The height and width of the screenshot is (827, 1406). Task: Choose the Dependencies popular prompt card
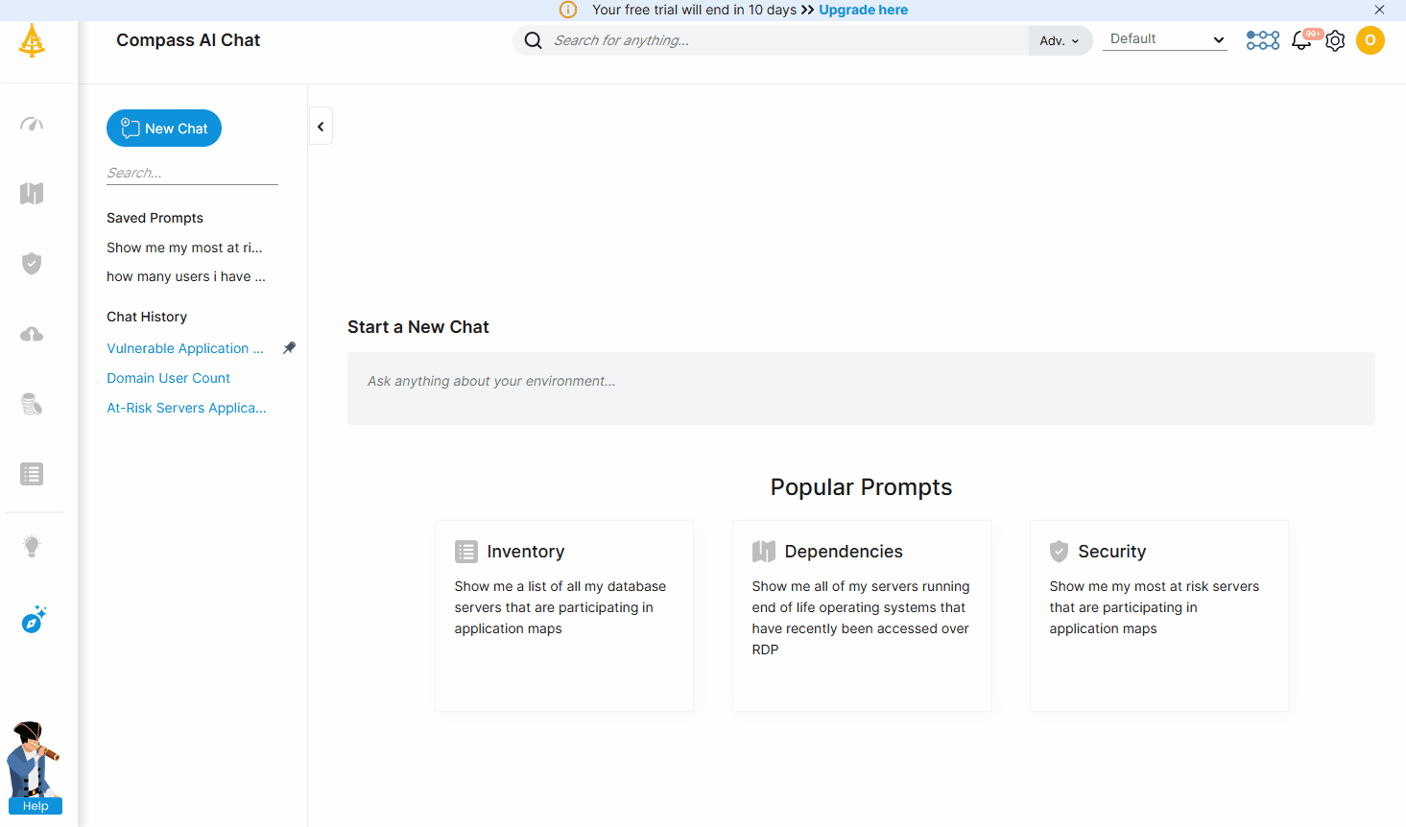(862, 616)
